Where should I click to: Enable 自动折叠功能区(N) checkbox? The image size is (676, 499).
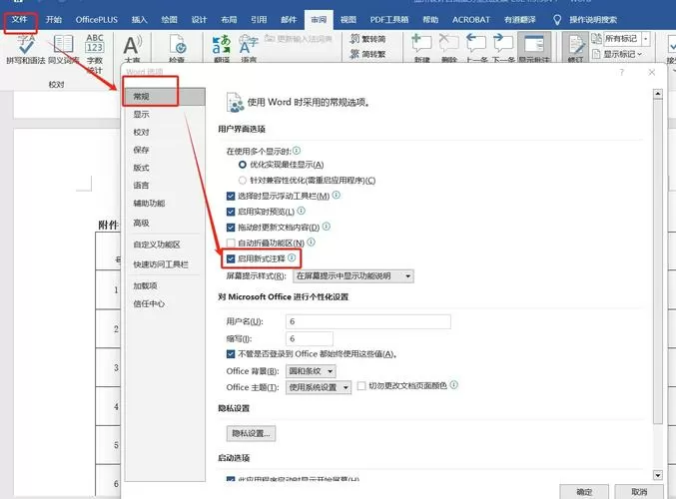(x=231, y=244)
